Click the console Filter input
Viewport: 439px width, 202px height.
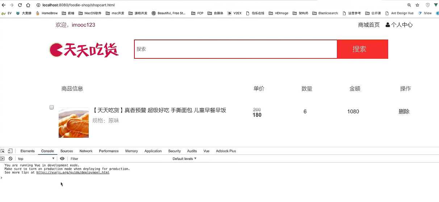tap(120, 158)
